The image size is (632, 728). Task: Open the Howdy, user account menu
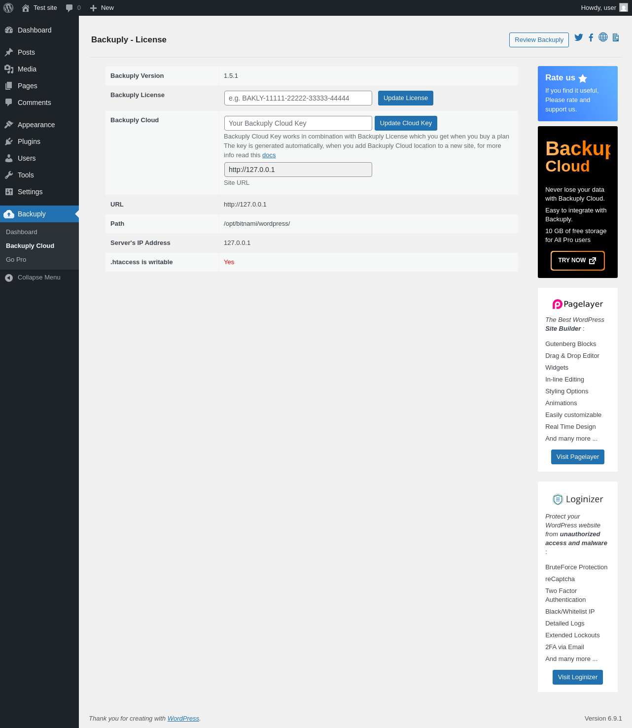tap(598, 8)
